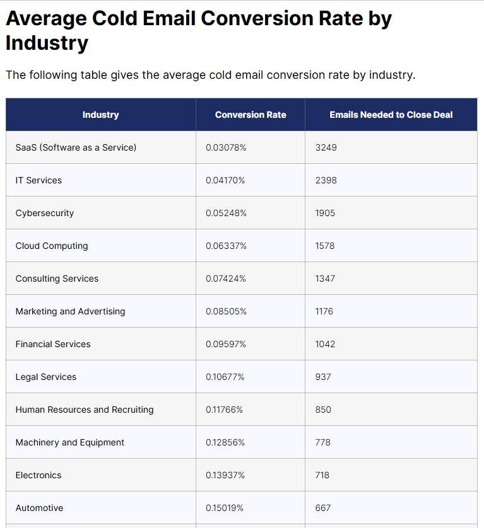Click the Machinery and Equipment cell
Viewport: 484px width, 528px height.
[70, 442]
